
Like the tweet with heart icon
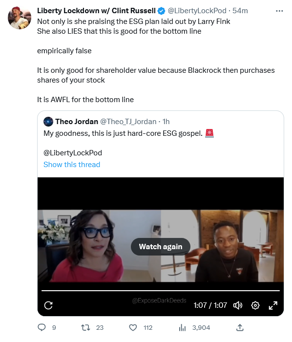click(x=133, y=327)
